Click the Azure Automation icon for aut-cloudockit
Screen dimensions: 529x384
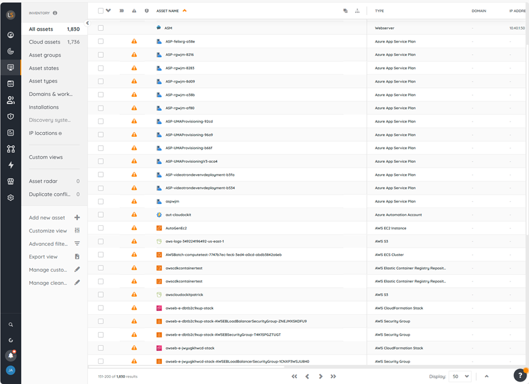click(x=159, y=215)
